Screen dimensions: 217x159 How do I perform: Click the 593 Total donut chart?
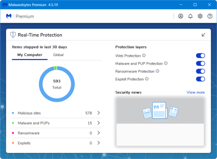point(57,84)
